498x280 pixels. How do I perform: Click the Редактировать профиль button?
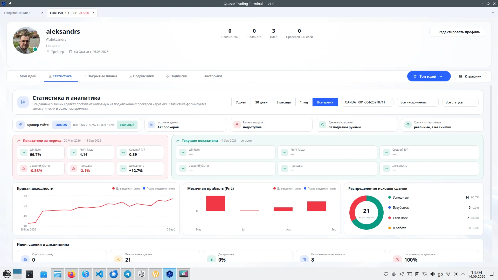457,32
